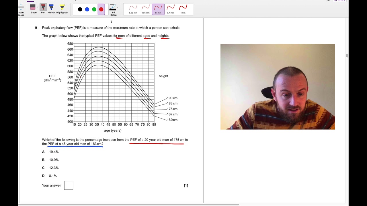
Task: Set pen thickness to 0.5 mm
Action: pos(158,9)
